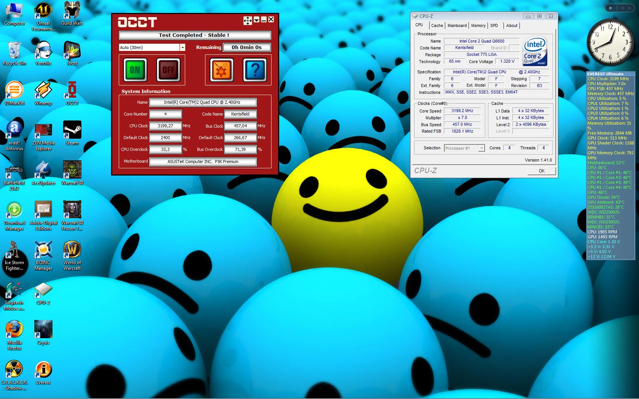Click CPU-Z Core Speed value 3199.2 MHz
This screenshot has height=399, width=639.
(x=462, y=111)
